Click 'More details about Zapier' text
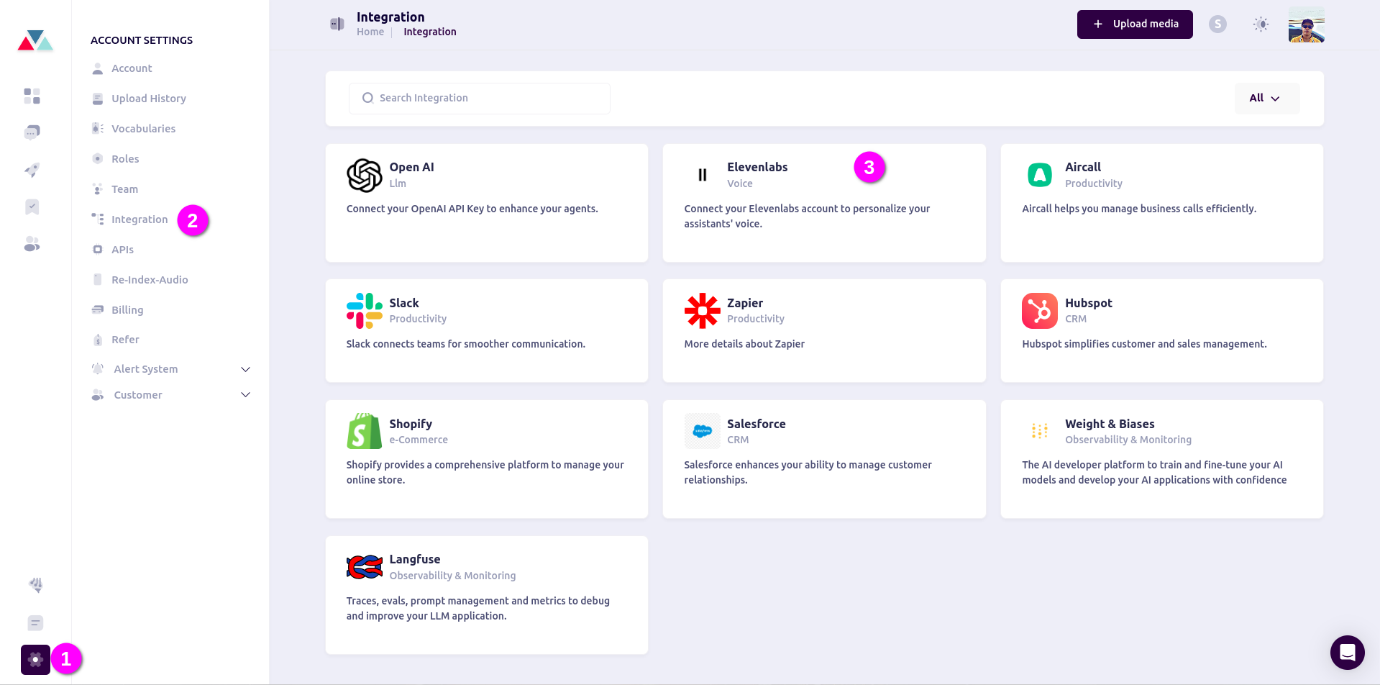Image resolution: width=1380 pixels, height=685 pixels. pos(744,344)
